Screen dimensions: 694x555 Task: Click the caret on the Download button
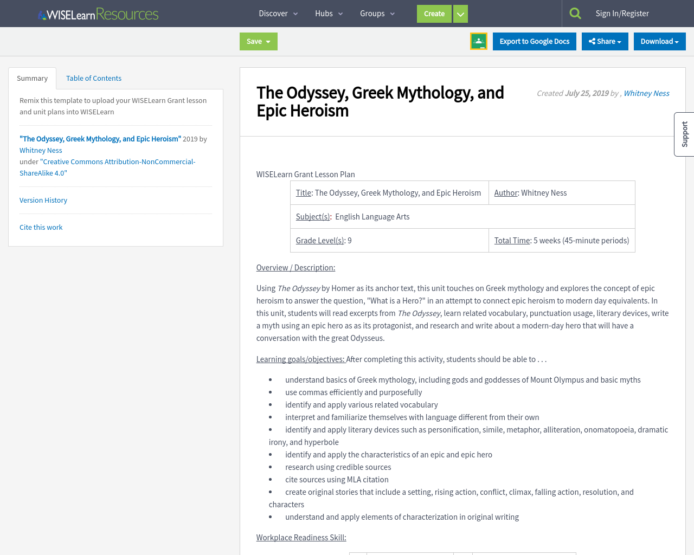tap(678, 41)
